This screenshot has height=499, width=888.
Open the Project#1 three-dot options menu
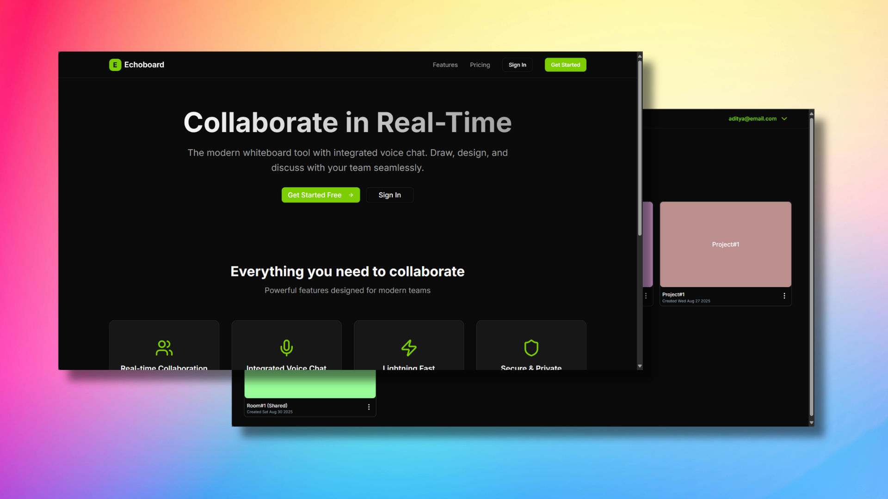[784, 296]
